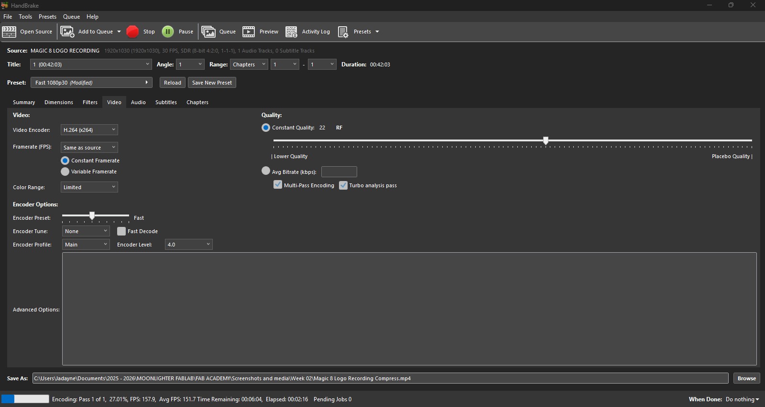Switch to the Summary tab
This screenshot has width=765, height=407.
(24, 102)
